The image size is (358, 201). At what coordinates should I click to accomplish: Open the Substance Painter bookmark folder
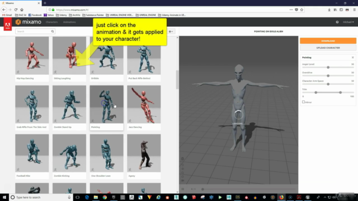pos(93,15)
